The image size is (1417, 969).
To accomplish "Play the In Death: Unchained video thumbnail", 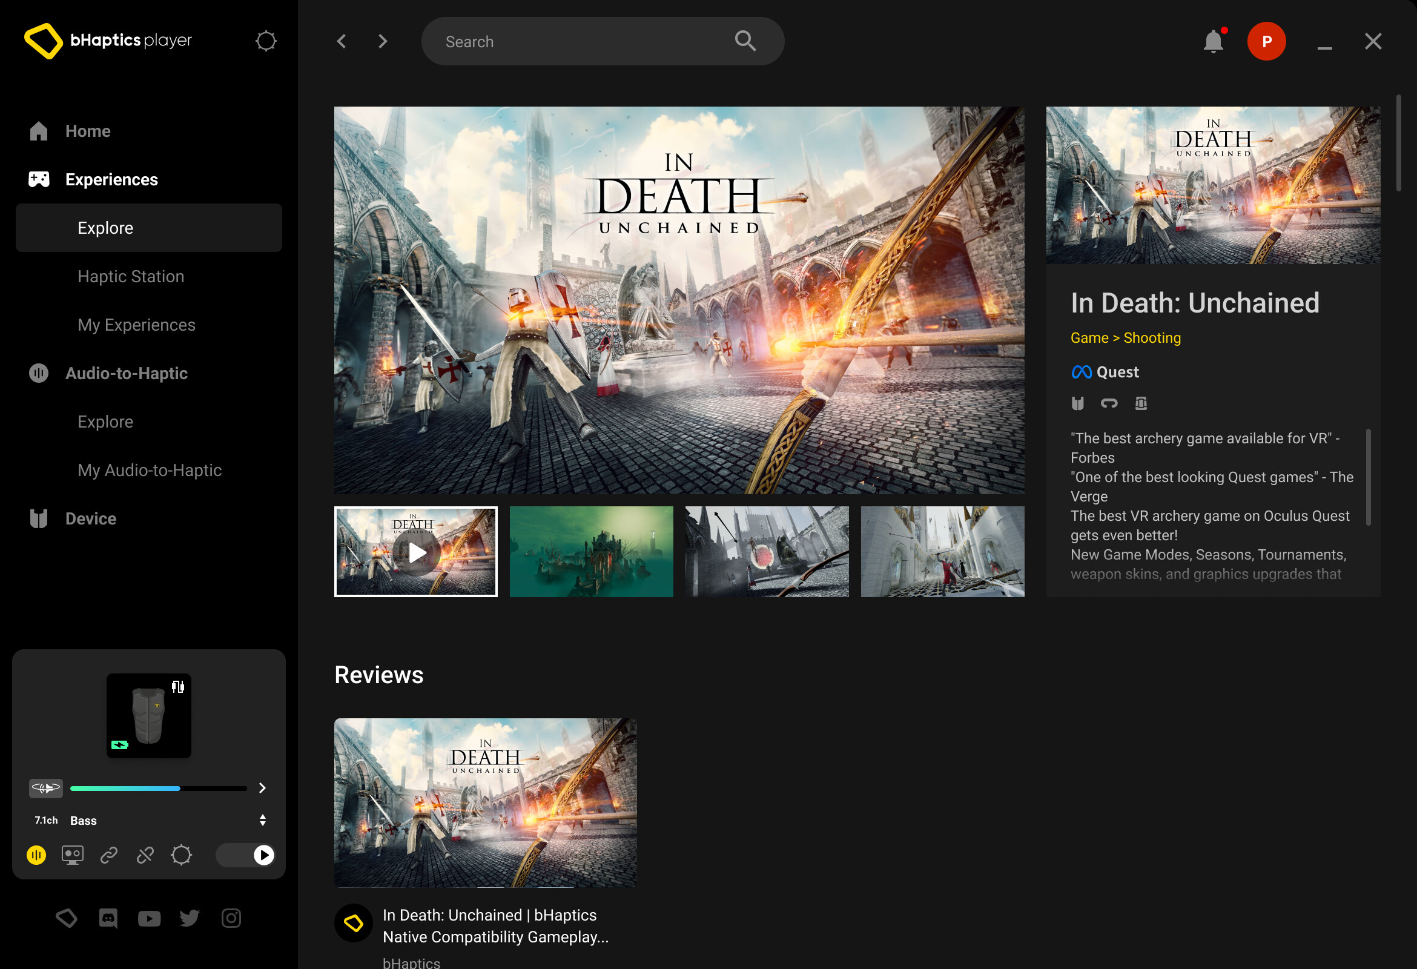I will tap(415, 552).
